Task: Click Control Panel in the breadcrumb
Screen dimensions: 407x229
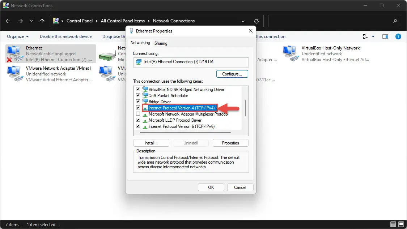Action: tap(80, 21)
